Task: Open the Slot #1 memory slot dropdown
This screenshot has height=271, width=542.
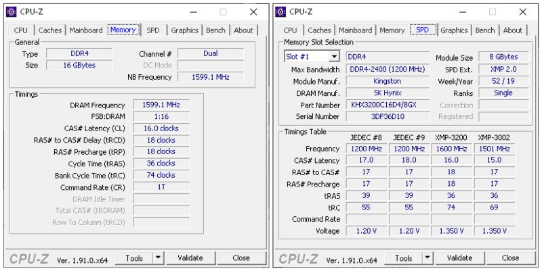Action: click(312, 57)
